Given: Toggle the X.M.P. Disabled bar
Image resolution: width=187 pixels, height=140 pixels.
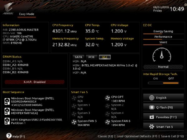Looking at the screenshot, I should click(35, 82).
